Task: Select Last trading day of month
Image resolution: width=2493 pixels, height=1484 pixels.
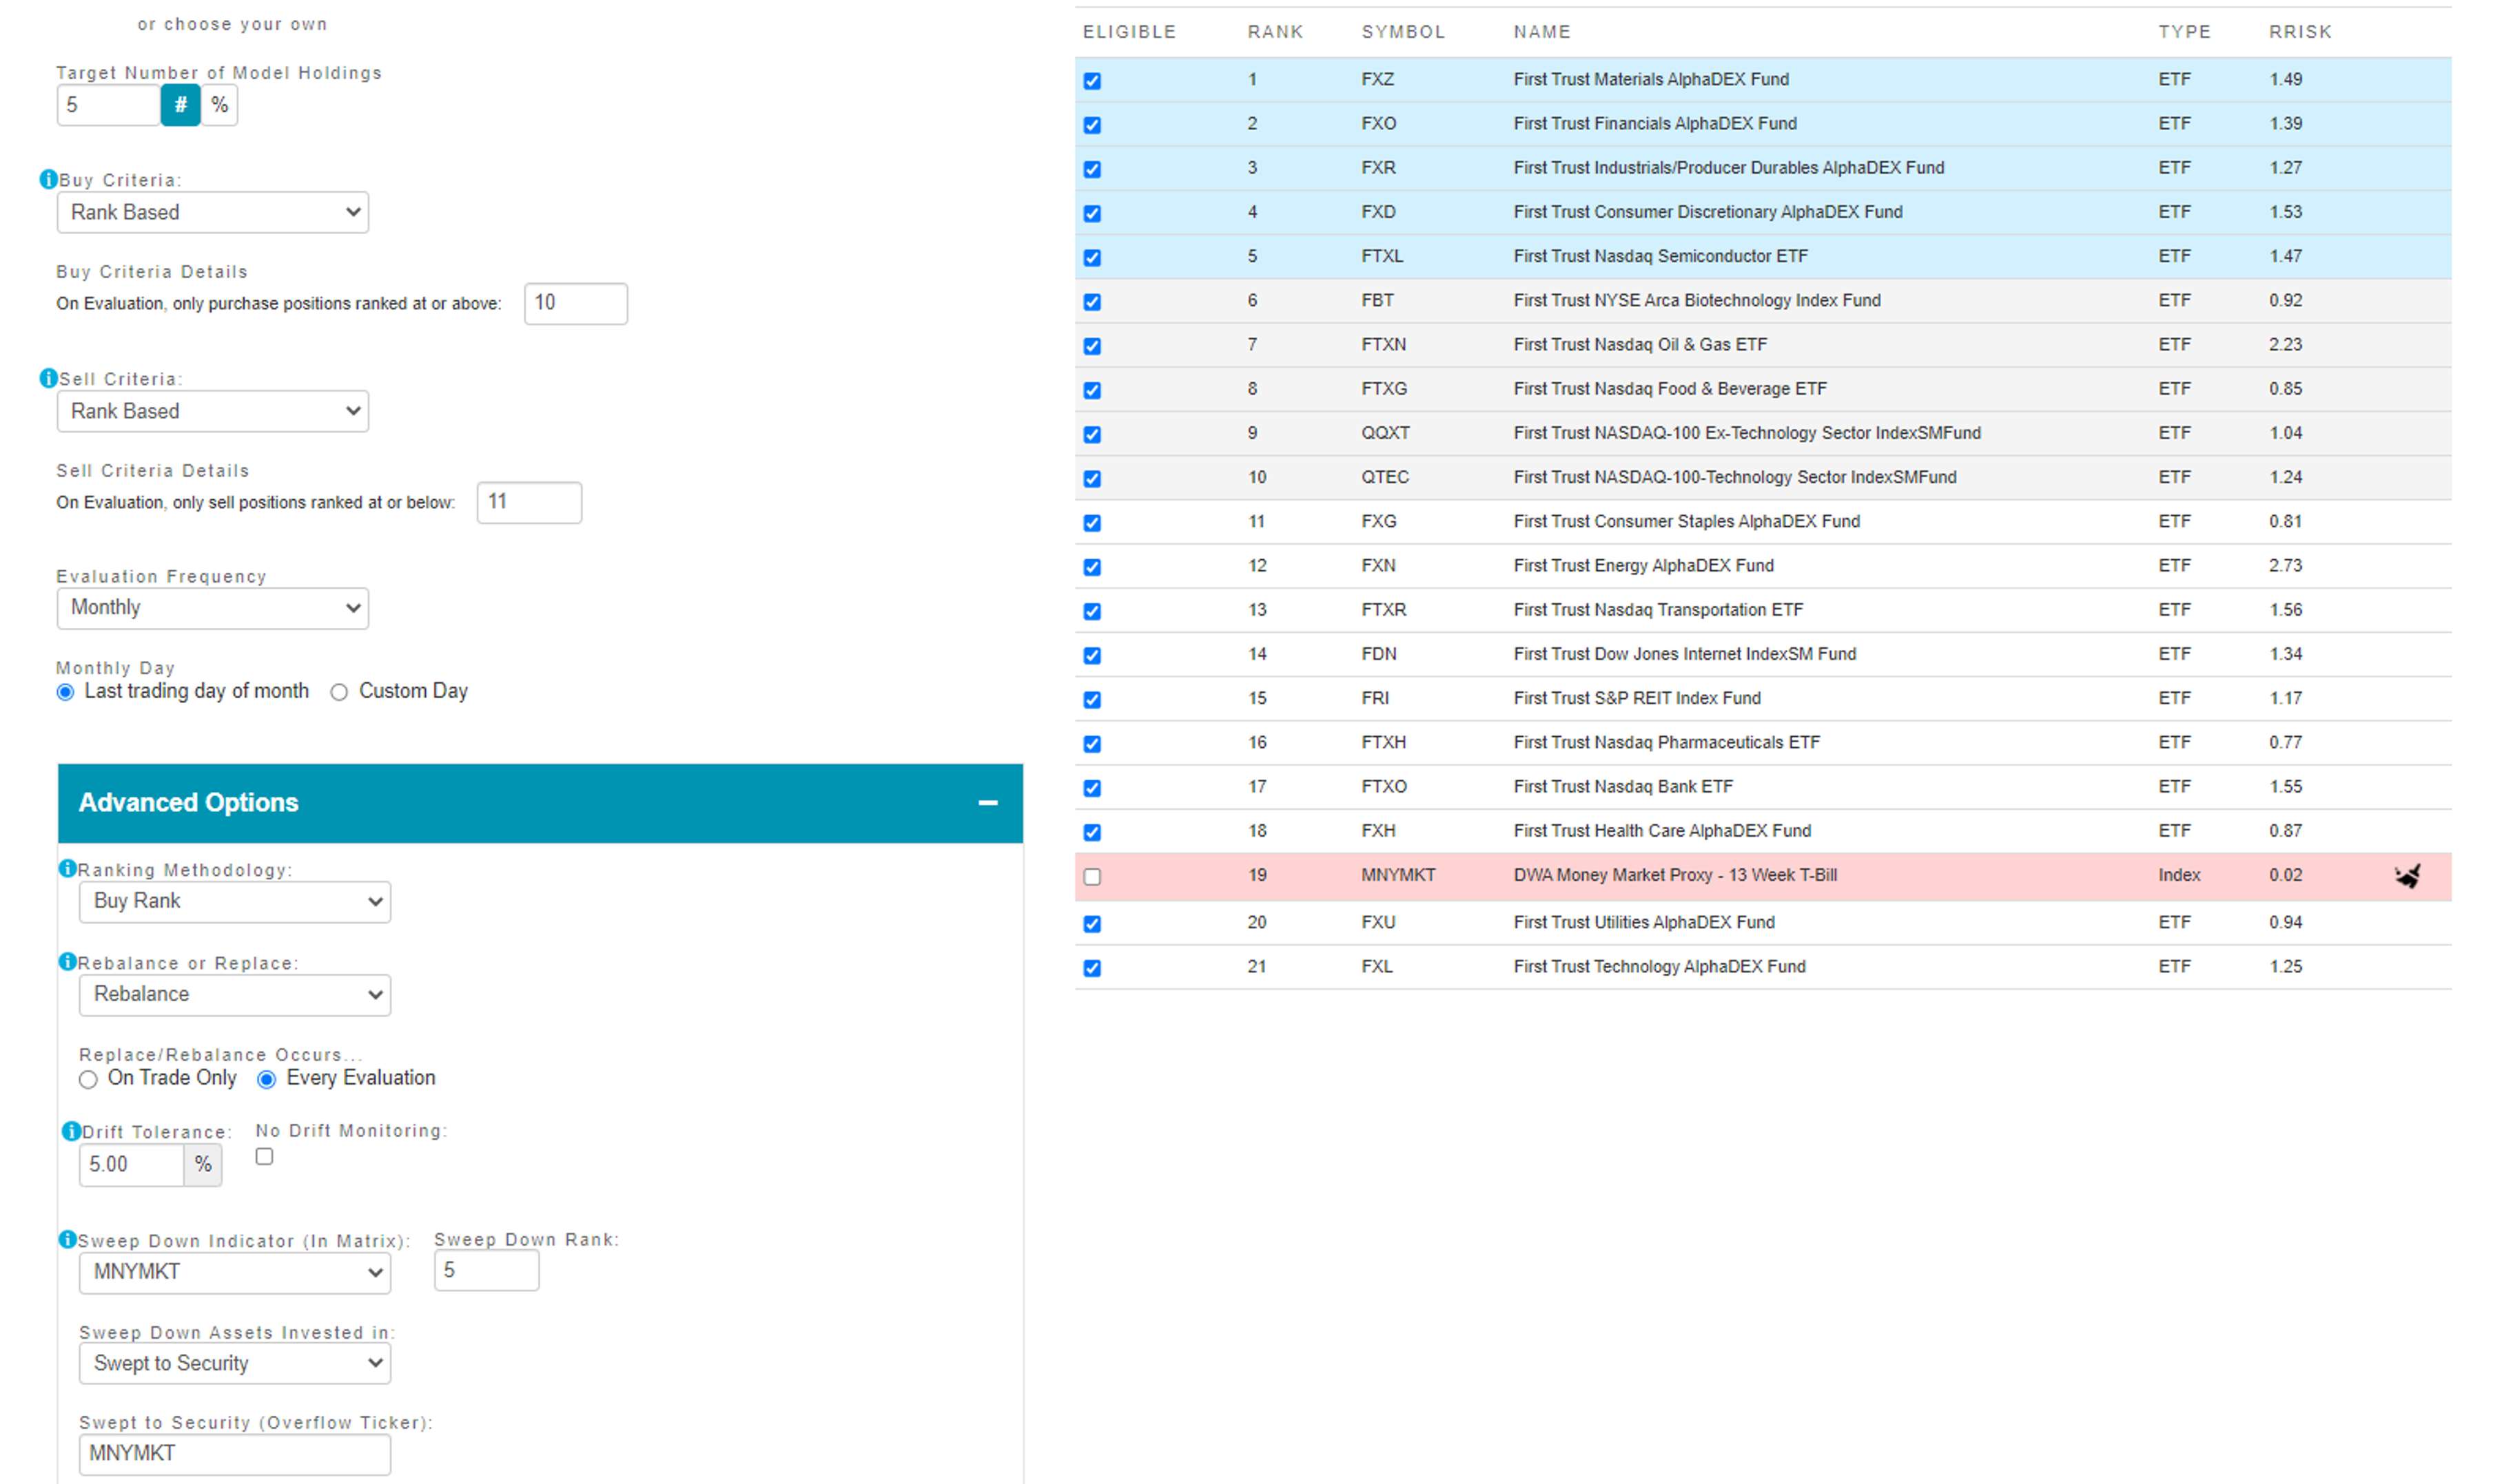Action: click(66, 692)
